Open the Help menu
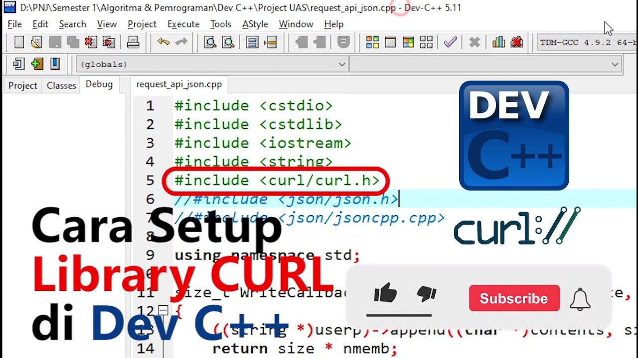Screen dimensions: 638x358 point(333,24)
